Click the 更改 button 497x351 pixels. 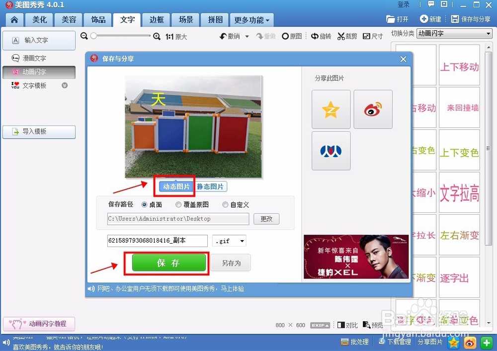tap(266, 219)
